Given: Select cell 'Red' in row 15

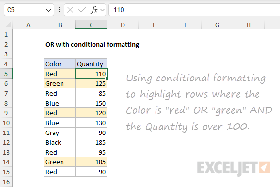Looking at the screenshot, I should [x=60, y=172].
